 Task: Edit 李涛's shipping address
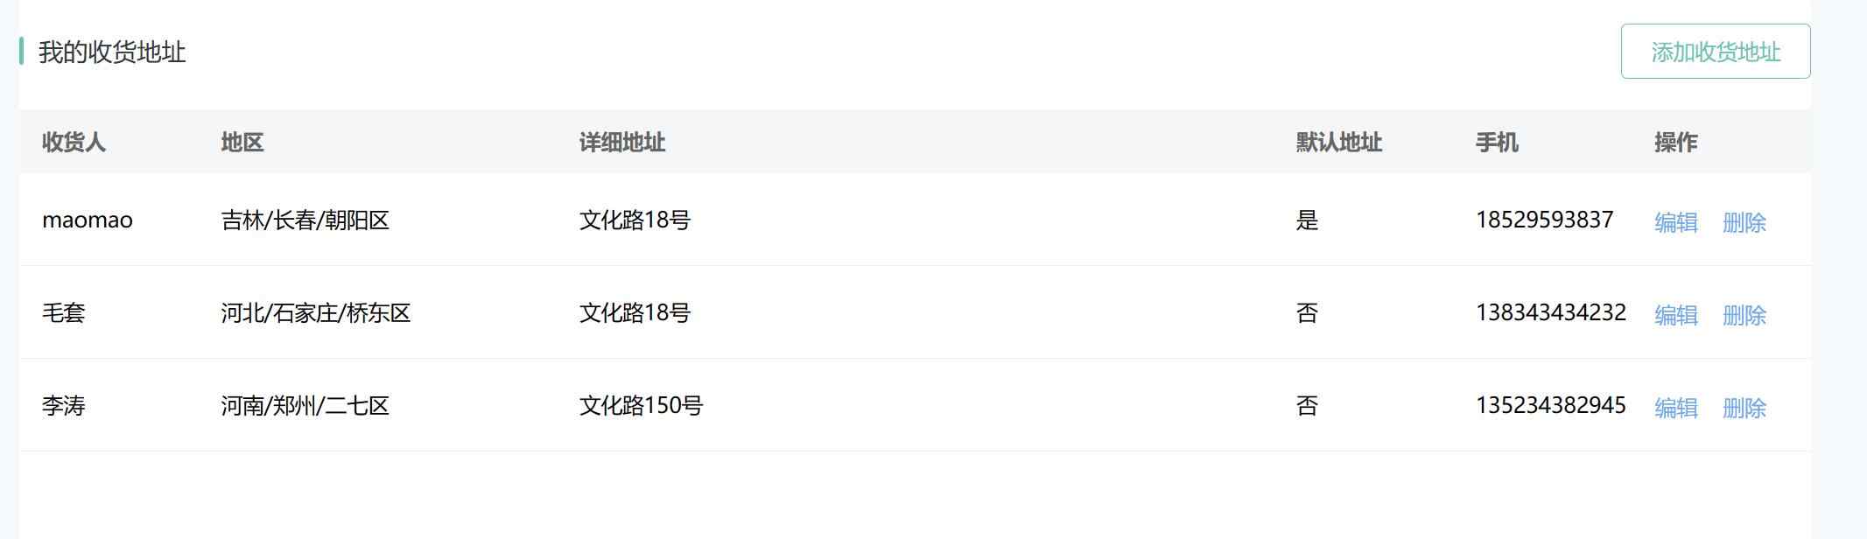1675,408
